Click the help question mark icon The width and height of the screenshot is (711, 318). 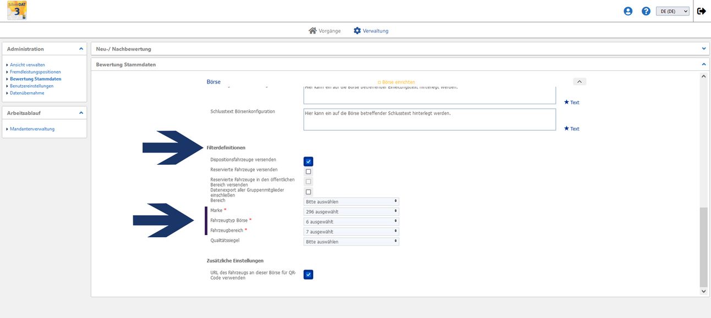[x=646, y=11]
